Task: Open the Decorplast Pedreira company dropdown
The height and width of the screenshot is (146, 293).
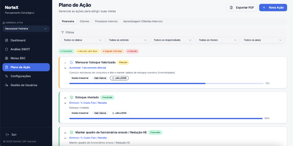Action: pyautogui.click(x=26, y=29)
